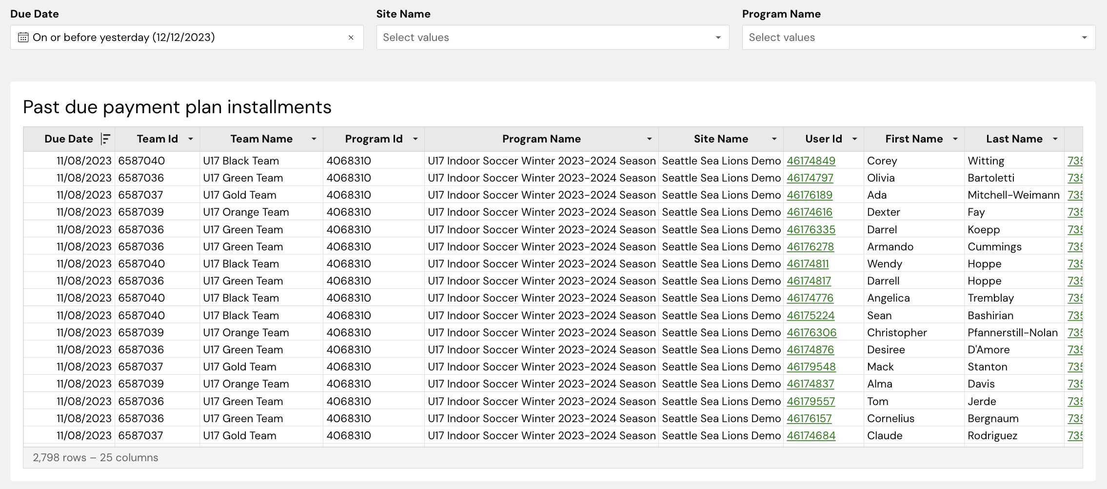Expand the User Id column menu
The image size is (1107, 489).
tap(854, 139)
